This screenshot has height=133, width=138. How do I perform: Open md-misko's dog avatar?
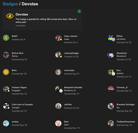[58, 72]
